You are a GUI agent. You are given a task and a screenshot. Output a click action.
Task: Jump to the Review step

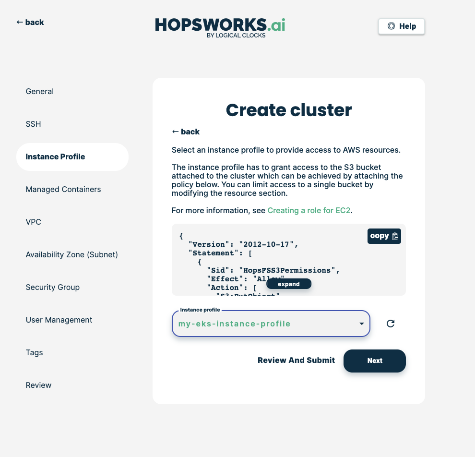(x=38, y=385)
